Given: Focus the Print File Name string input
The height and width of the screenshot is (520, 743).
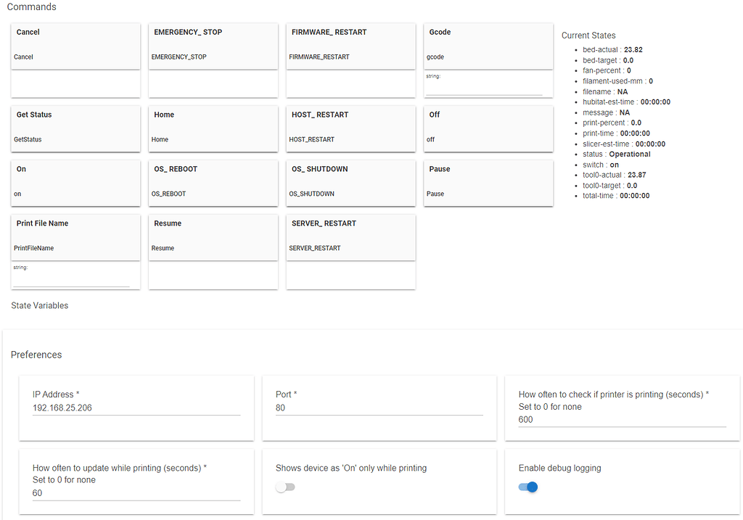Looking at the screenshot, I should (x=71, y=281).
